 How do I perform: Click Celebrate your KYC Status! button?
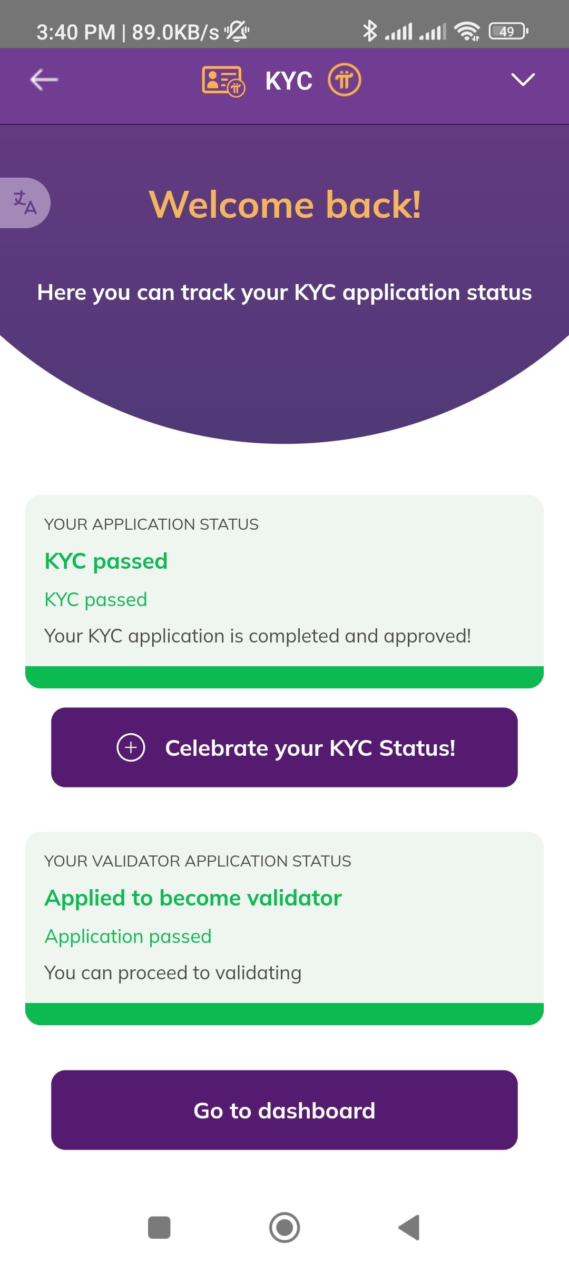click(x=284, y=747)
